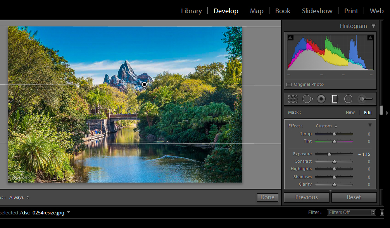The height and width of the screenshot is (228, 390).
Task: Click the Contrast slider handle
Action: tap(334, 162)
